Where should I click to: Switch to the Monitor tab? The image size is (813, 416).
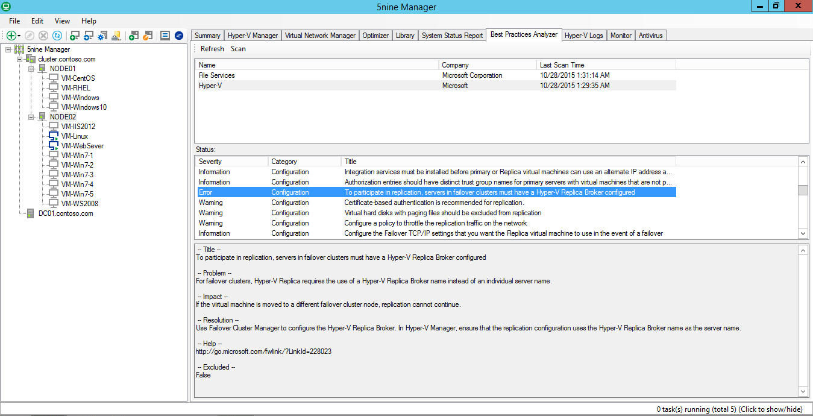pos(621,36)
